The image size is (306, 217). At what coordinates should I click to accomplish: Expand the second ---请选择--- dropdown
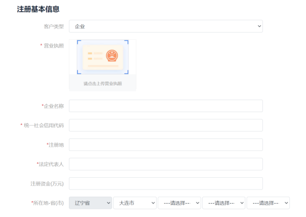click(224, 203)
